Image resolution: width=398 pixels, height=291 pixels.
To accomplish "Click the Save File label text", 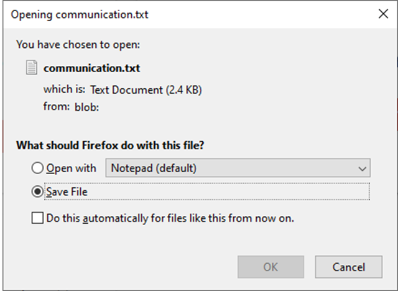I will (67, 192).
